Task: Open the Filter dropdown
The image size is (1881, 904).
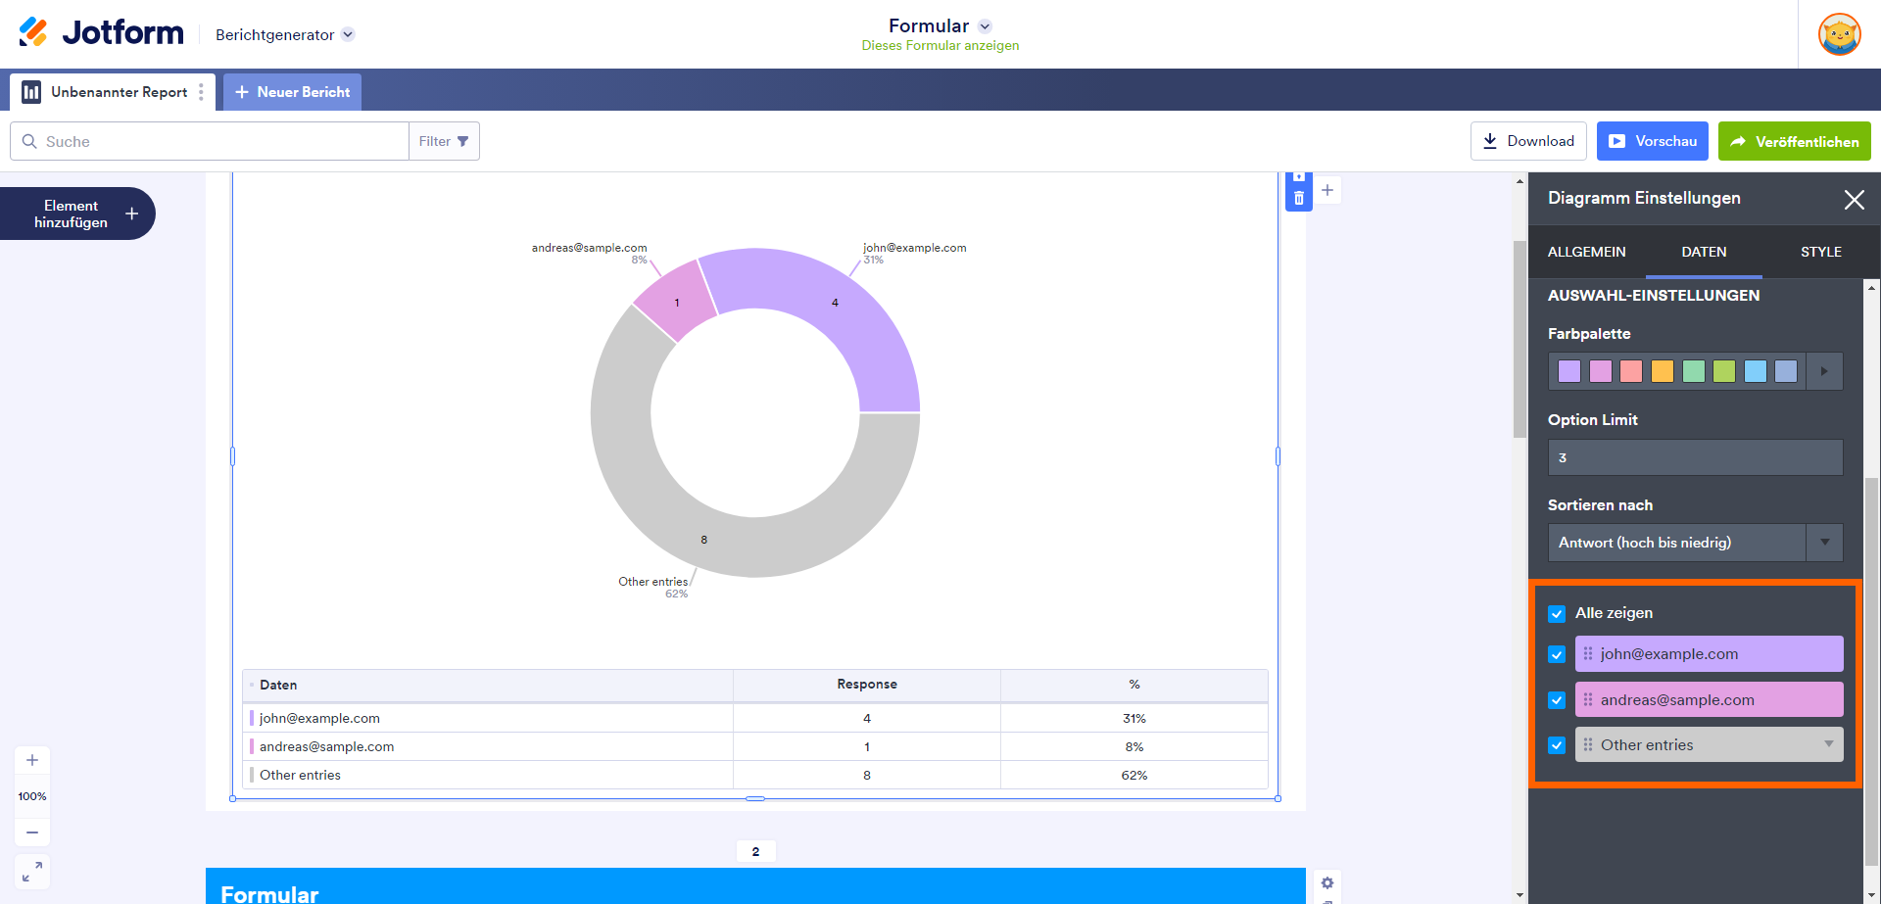Action: tap(444, 141)
